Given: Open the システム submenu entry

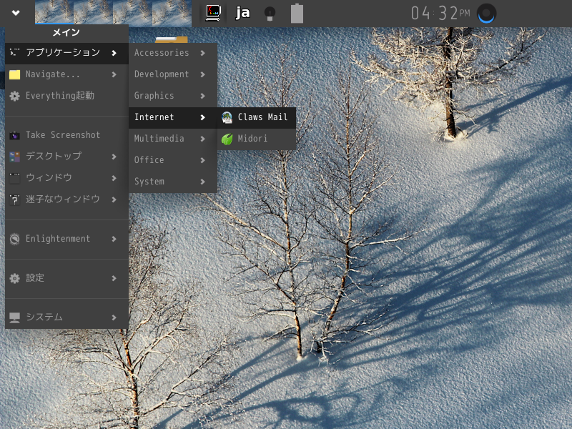Looking at the screenshot, I should (66, 317).
